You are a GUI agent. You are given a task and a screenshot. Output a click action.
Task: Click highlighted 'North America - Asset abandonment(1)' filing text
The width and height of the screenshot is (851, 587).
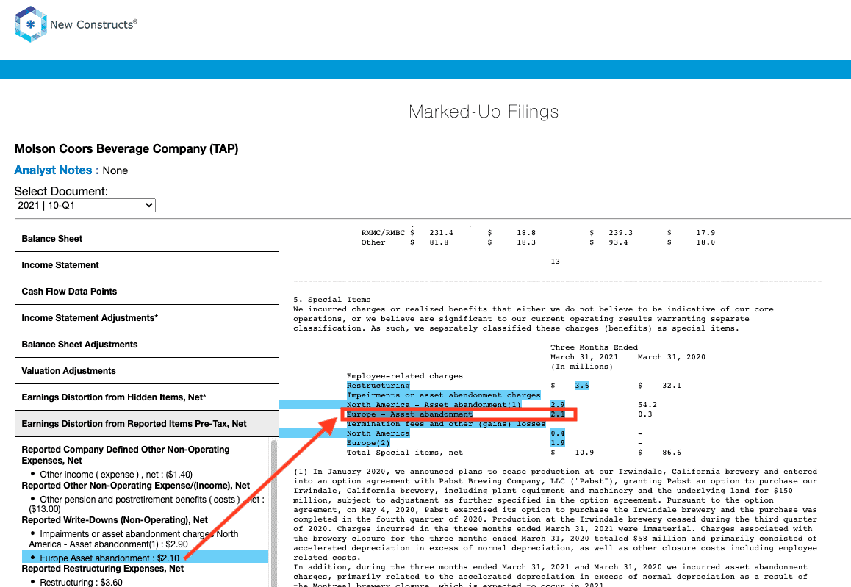(x=434, y=405)
